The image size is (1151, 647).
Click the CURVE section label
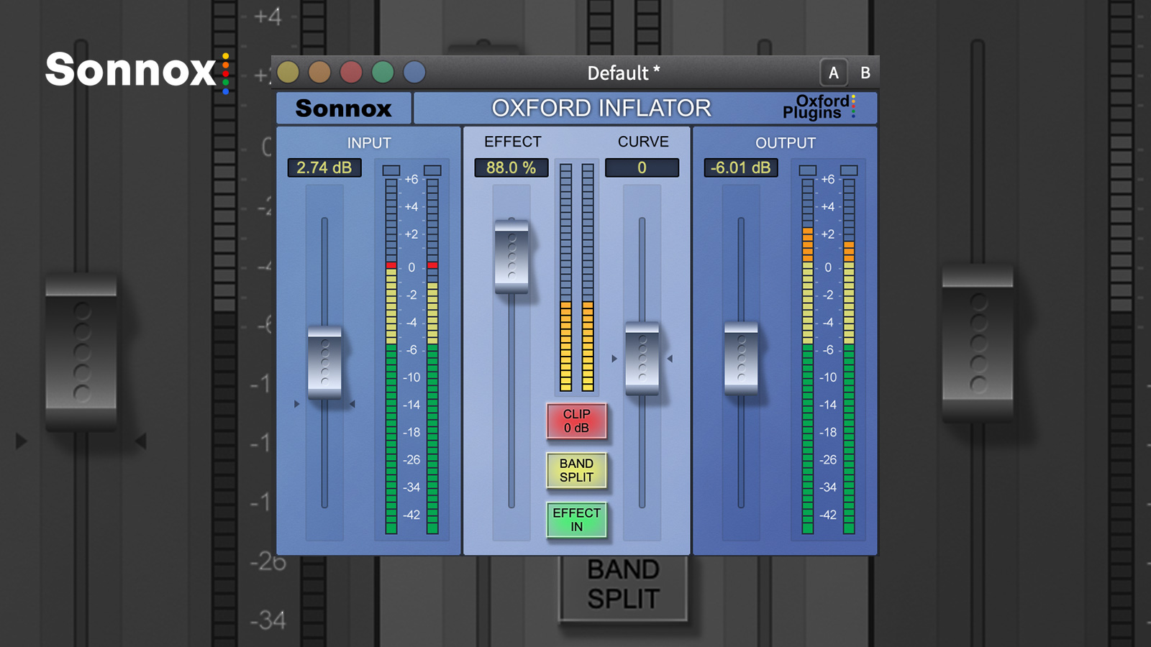tap(643, 142)
